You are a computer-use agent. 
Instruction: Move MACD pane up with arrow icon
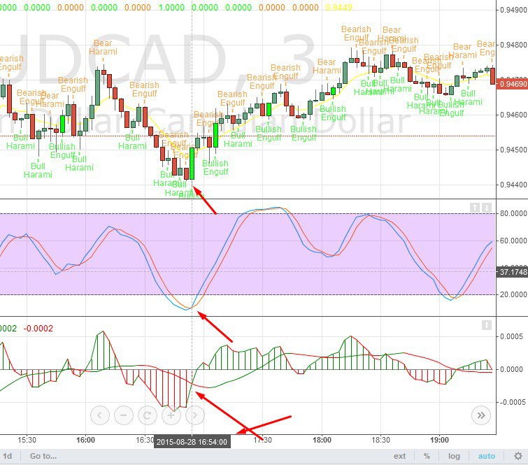487,325
